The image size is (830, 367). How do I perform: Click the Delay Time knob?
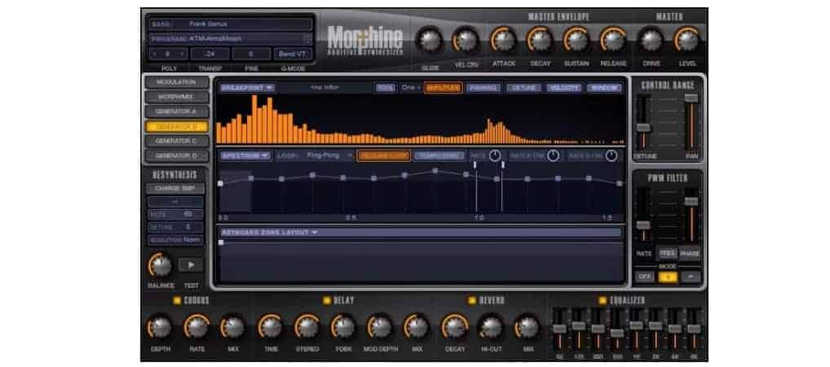(x=271, y=327)
